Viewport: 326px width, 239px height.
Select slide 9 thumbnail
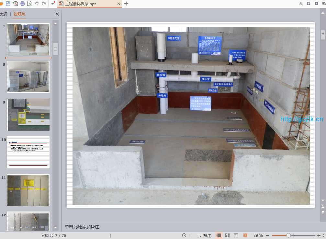click(28, 114)
